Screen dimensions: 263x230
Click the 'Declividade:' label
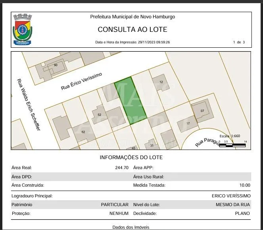click(145, 214)
